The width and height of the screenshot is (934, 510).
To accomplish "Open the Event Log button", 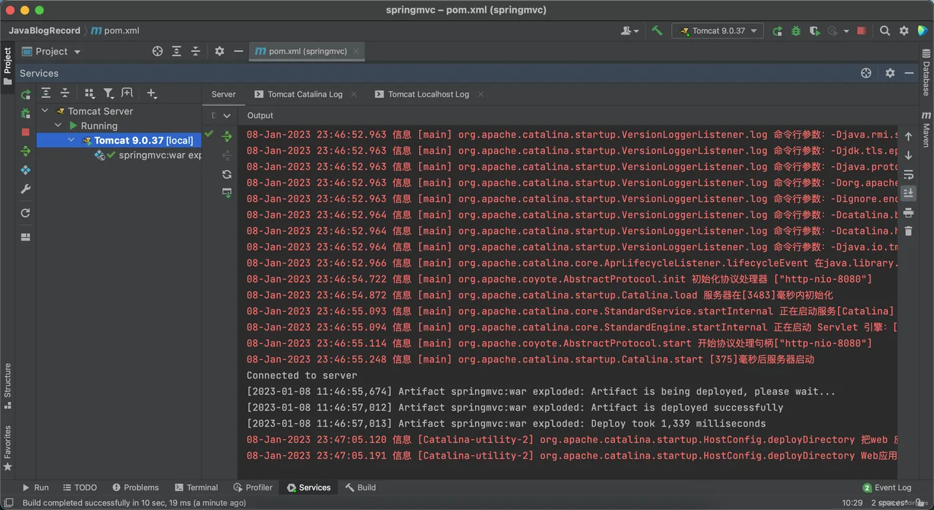I will pyautogui.click(x=887, y=487).
